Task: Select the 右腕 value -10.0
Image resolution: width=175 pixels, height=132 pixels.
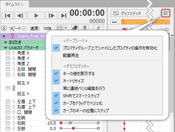Action: [51, 123]
